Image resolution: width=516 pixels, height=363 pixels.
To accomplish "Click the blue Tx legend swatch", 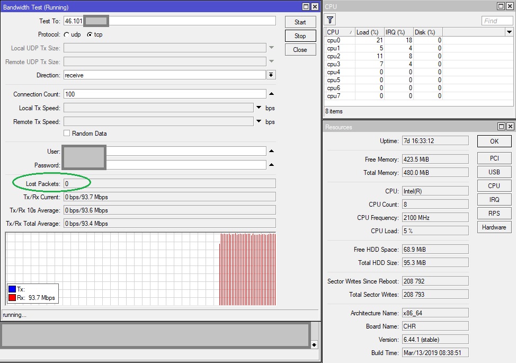I will pyautogui.click(x=12, y=289).
